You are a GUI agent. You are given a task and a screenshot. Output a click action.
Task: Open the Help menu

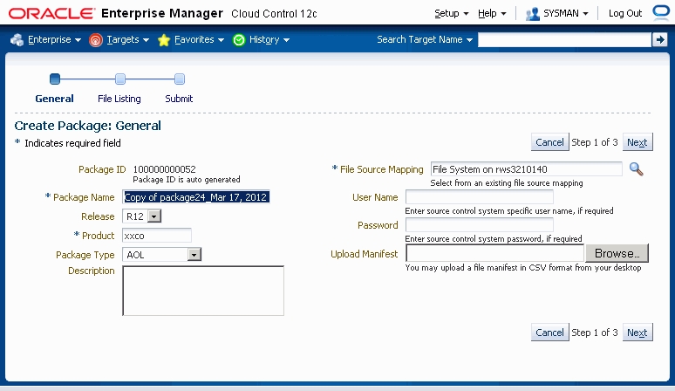tap(492, 13)
